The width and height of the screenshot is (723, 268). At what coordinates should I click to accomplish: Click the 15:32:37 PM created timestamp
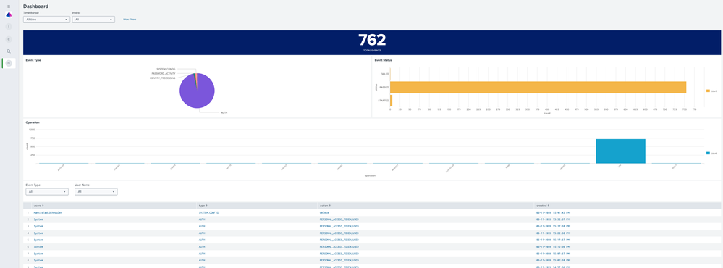tap(552, 219)
